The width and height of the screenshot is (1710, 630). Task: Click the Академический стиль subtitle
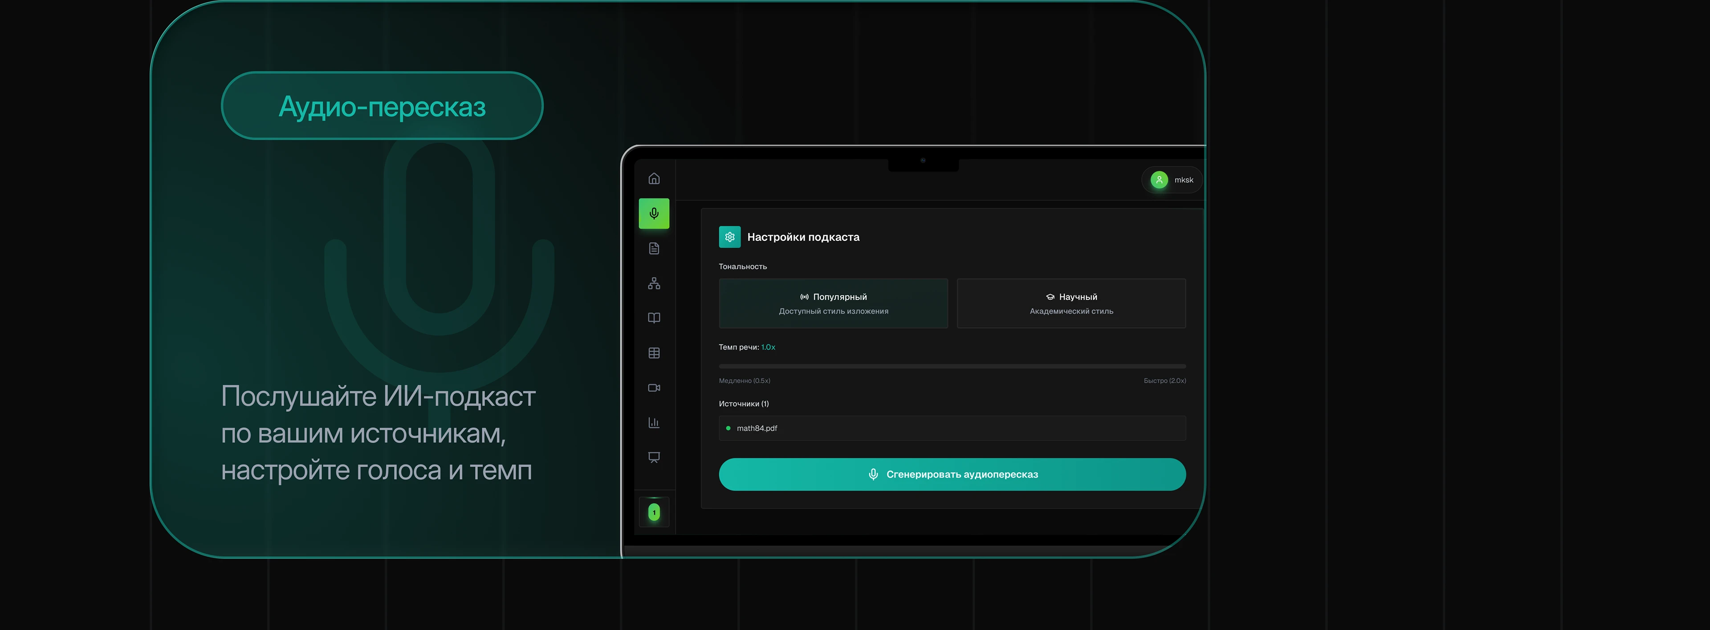(x=1071, y=311)
